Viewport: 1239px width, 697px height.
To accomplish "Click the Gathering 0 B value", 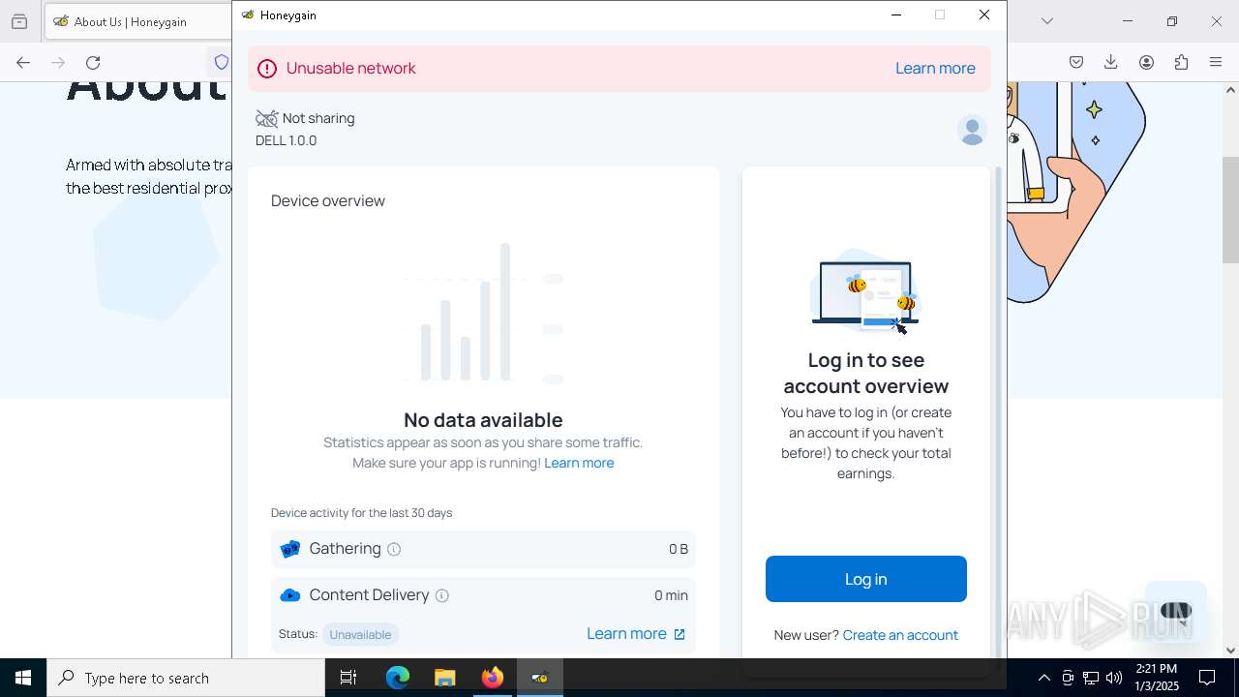I will tap(679, 549).
